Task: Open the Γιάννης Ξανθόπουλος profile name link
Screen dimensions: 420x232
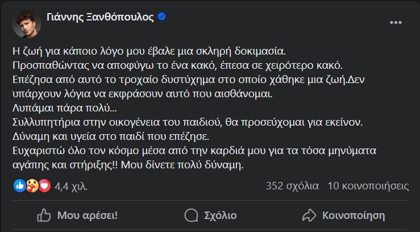Action: (97, 16)
